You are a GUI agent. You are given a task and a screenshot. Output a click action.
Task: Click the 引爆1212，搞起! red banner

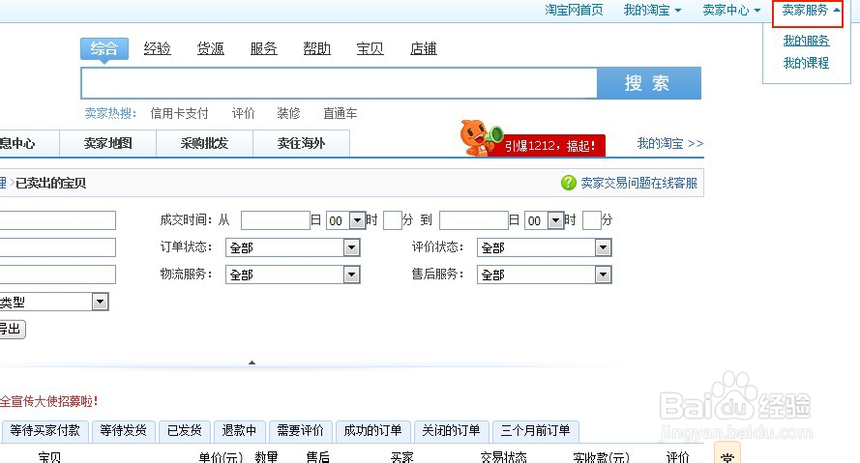[x=549, y=146]
